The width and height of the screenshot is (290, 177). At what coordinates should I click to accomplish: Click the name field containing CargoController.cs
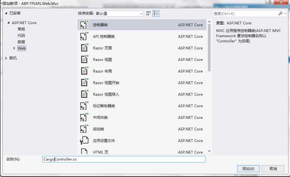tap(123, 159)
